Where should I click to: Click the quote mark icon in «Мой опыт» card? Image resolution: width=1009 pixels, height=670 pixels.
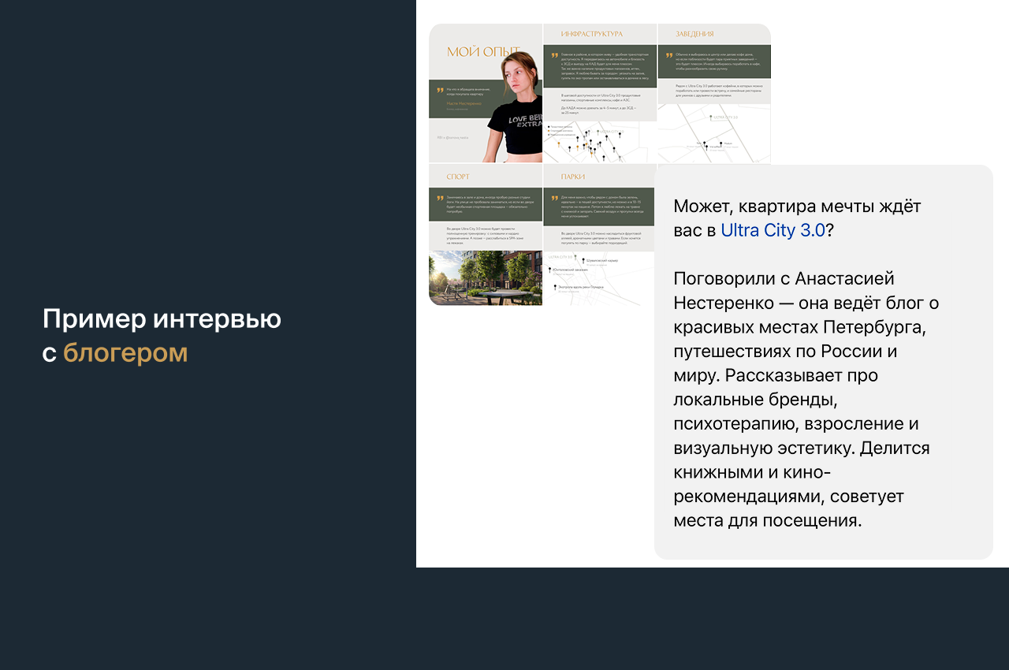(x=441, y=91)
